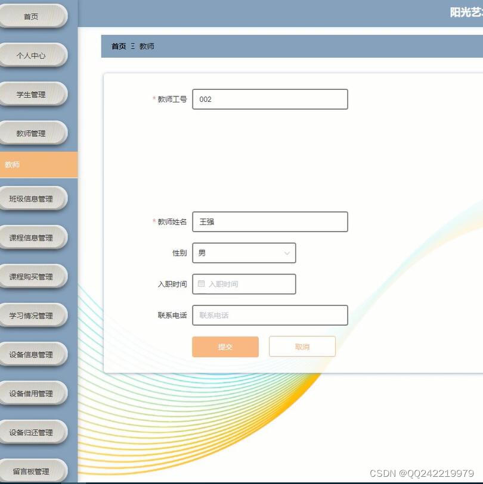Go to 留言板管理 page
This screenshot has width=483, height=484.
coord(33,470)
